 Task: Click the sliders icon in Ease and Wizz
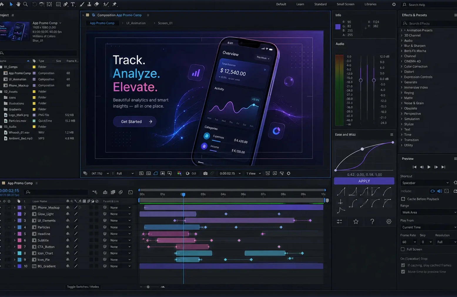pyautogui.click(x=339, y=222)
